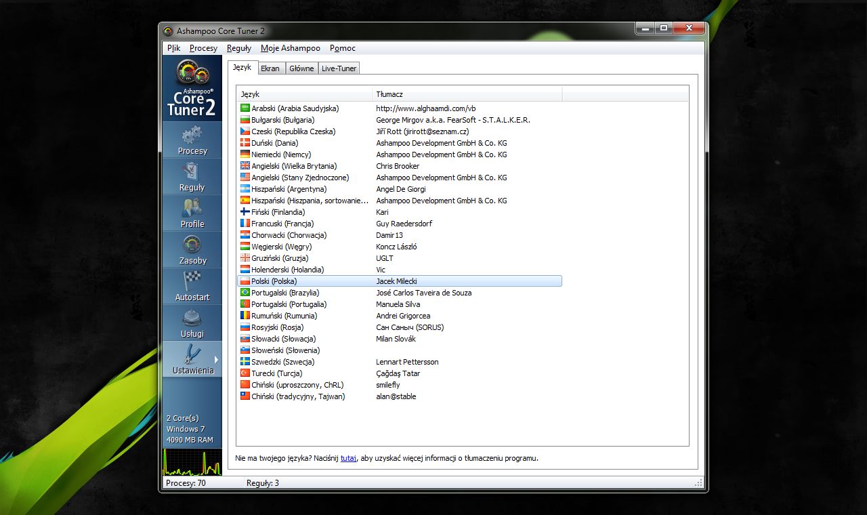The height and width of the screenshot is (515, 867).
Task: Click the German flag icon
Action: (x=245, y=154)
